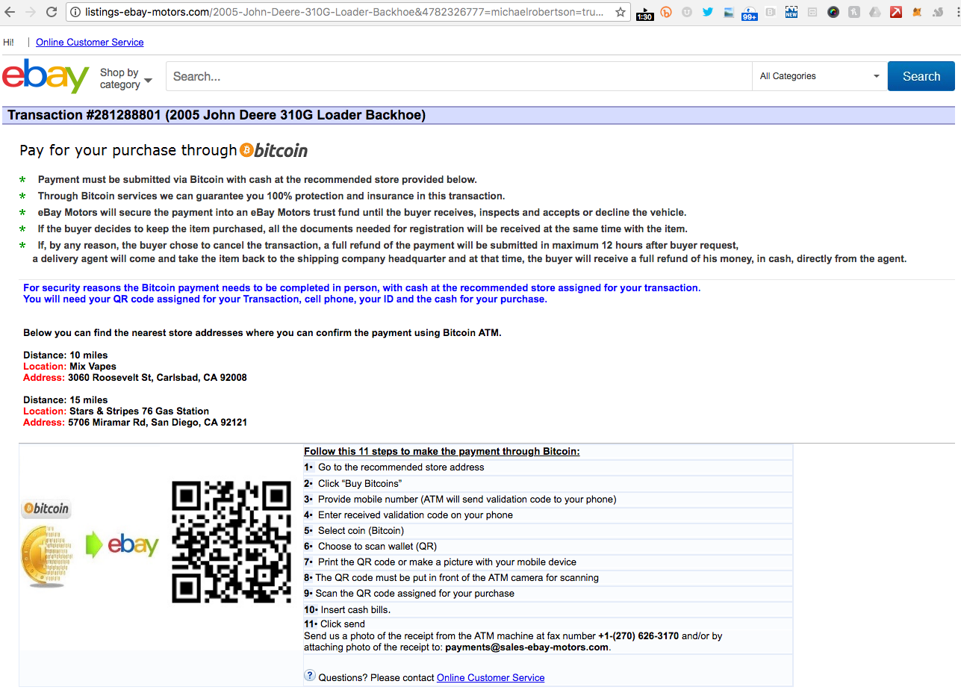Click the red arrow extension icon
The height and width of the screenshot is (690, 961).
click(896, 12)
